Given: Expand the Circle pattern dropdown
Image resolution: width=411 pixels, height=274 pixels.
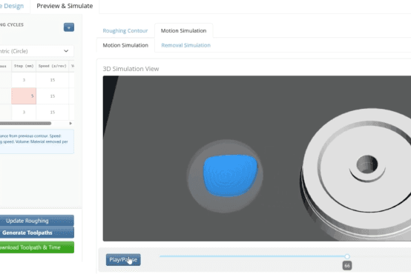Looking at the screenshot, I should 36,51.
